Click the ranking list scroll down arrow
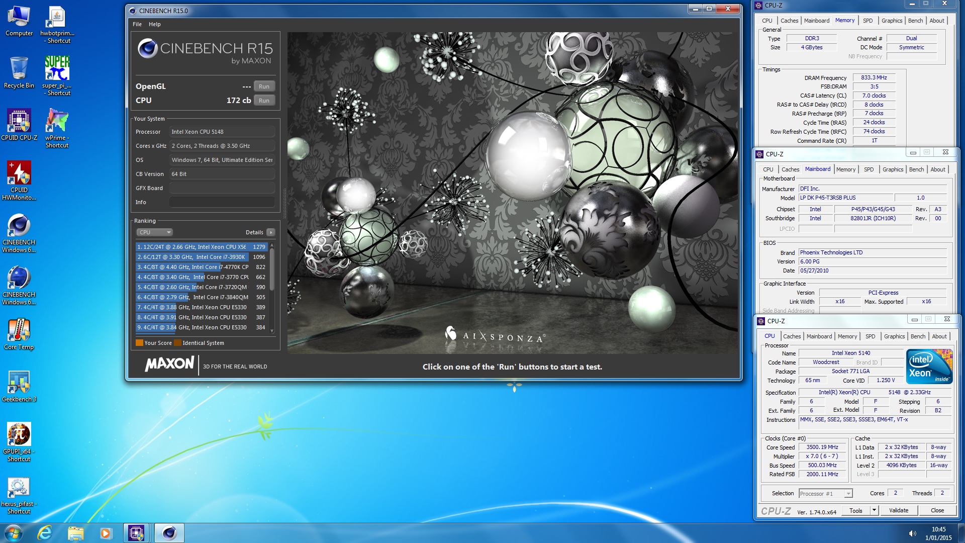 click(272, 331)
